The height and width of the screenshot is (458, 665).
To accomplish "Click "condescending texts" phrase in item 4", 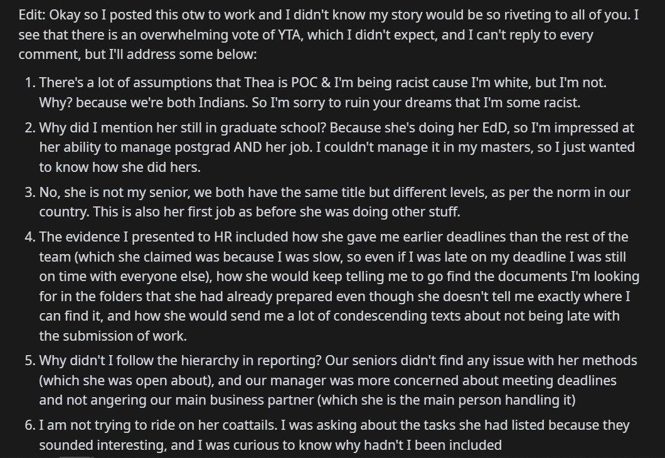I will point(380,316).
